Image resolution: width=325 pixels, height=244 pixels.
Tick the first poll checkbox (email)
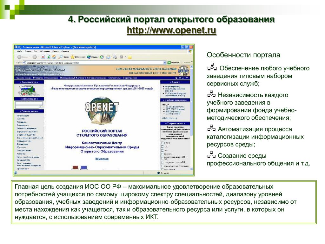click(x=162, y=143)
